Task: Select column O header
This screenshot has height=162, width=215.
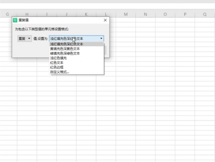Action: pyautogui.click(x=165, y=14)
